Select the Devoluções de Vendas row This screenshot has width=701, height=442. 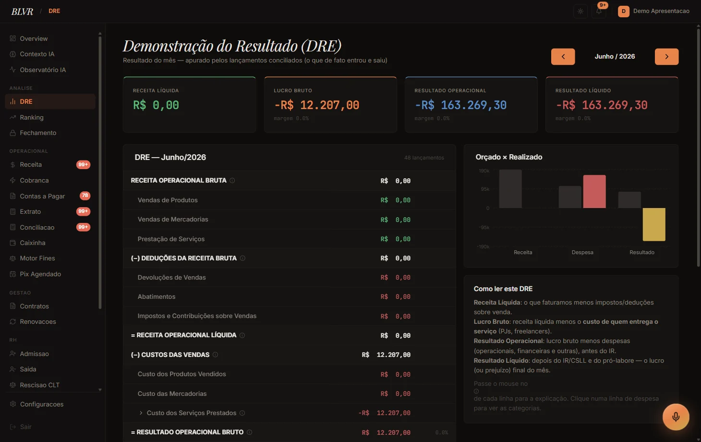[289, 277]
